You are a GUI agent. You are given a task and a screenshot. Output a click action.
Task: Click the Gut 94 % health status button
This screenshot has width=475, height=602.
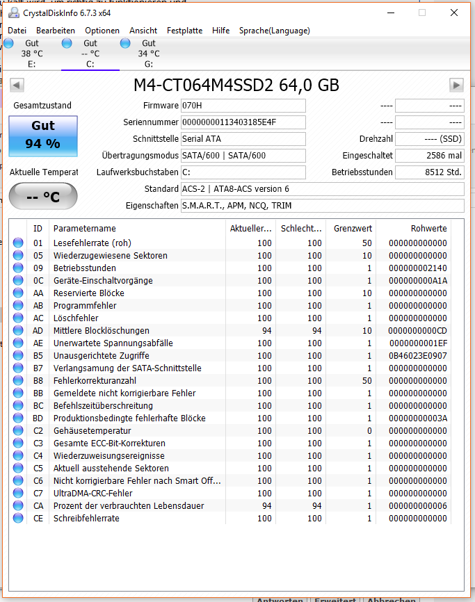[x=43, y=136]
